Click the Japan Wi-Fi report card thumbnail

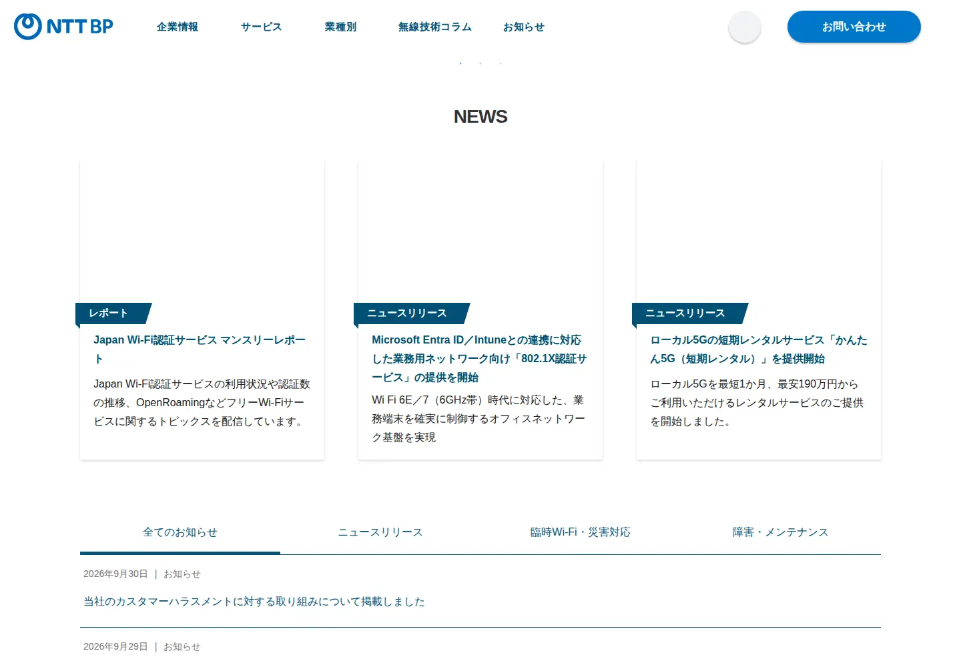[202, 231]
